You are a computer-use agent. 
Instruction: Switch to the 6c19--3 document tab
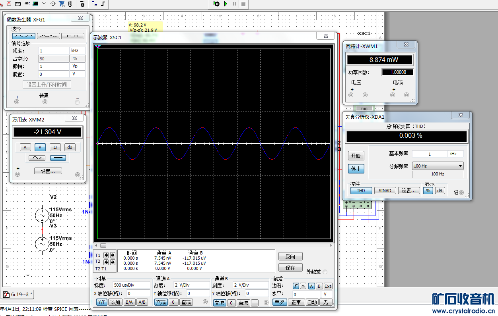18,295
